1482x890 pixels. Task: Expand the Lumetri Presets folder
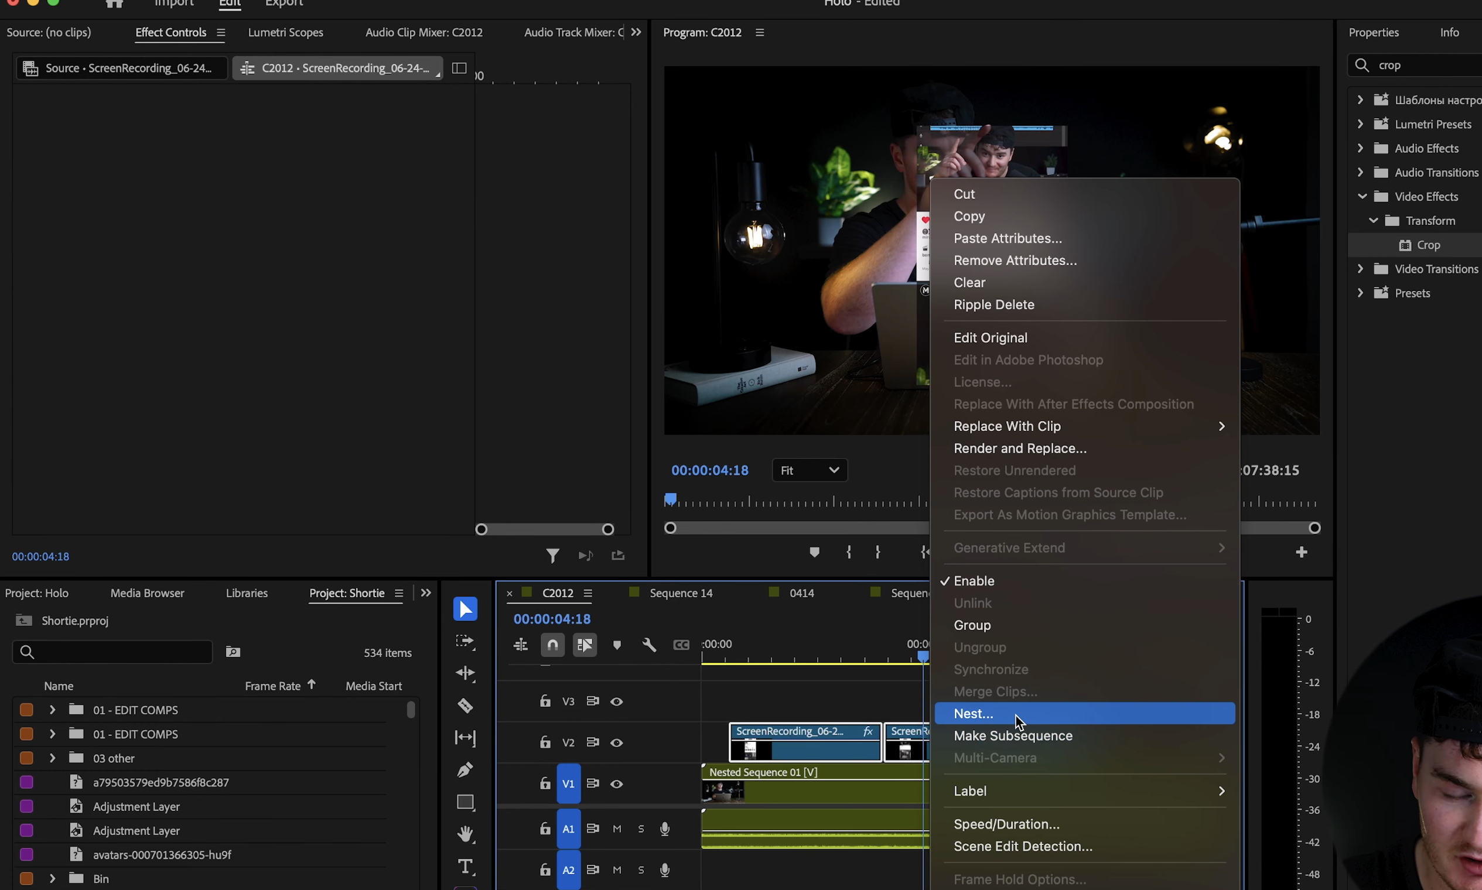(x=1361, y=124)
